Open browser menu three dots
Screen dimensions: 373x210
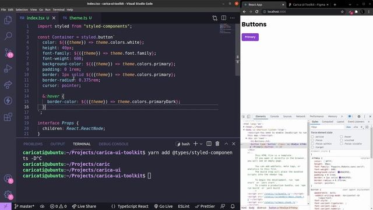coord(369,12)
